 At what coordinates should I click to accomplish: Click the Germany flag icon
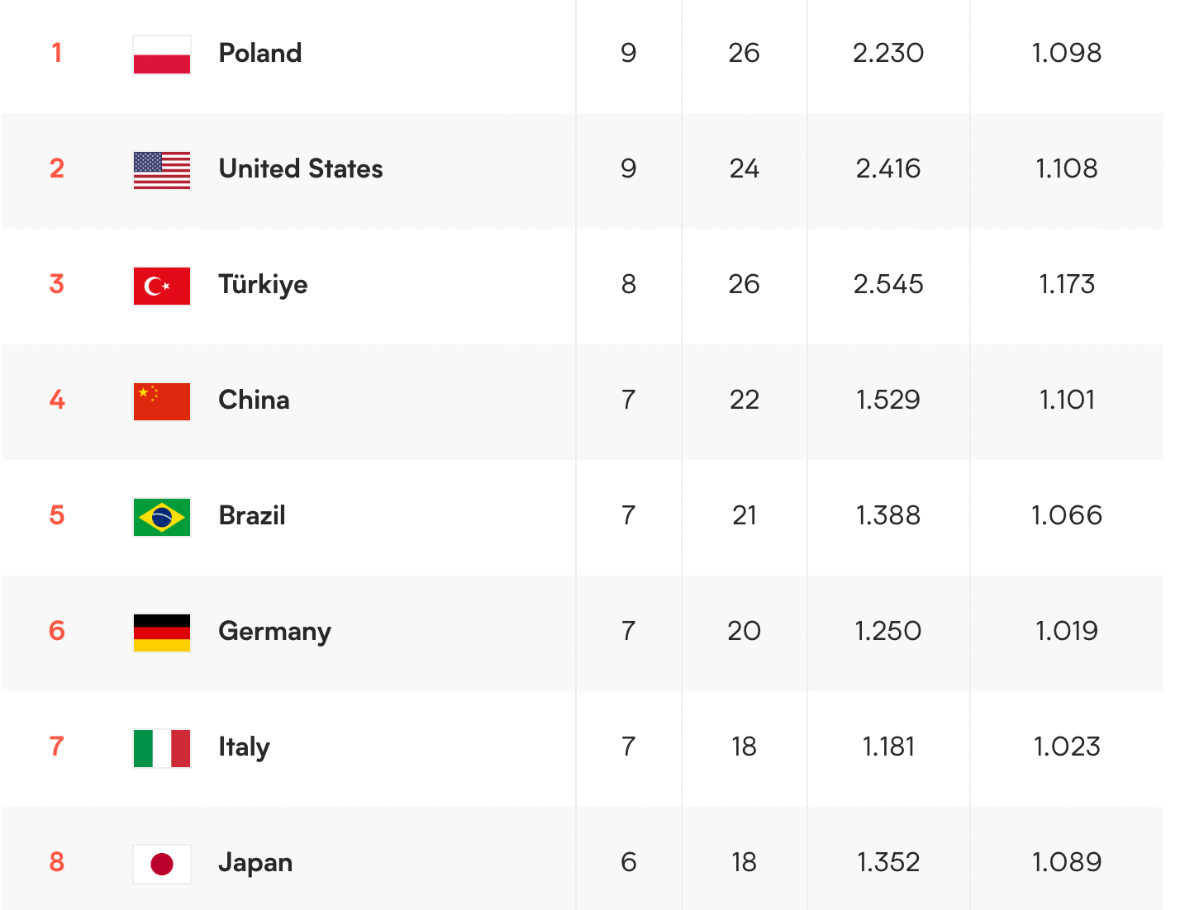[x=162, y=633]
